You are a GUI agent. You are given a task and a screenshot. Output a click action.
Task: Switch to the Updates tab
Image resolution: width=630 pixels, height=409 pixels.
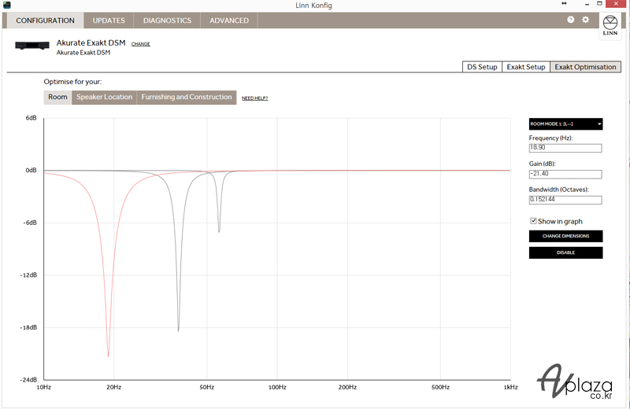pos(109,20)
